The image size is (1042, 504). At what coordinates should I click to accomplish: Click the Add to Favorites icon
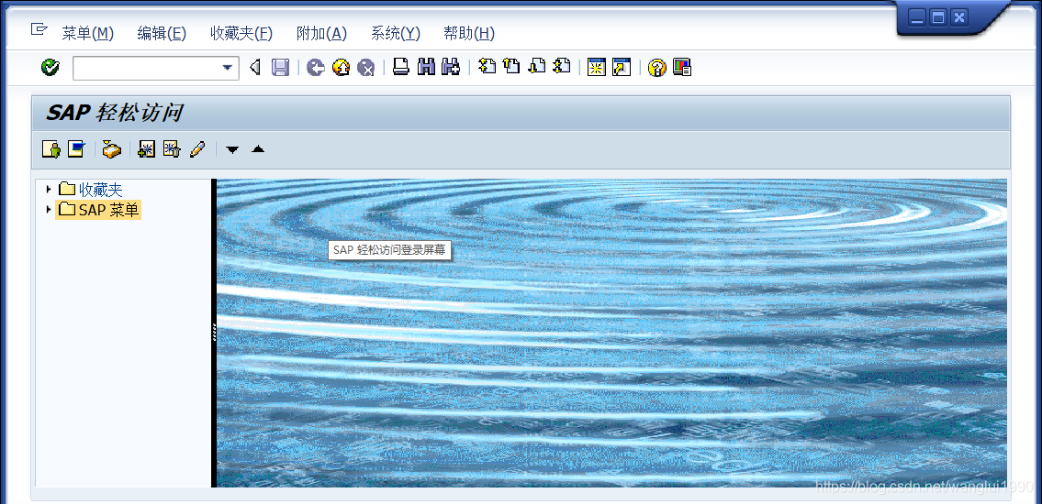pyautogui.click(x=146, y=149)
